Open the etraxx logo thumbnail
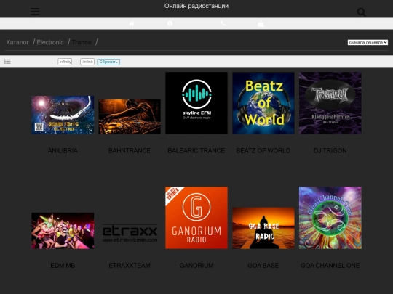 [130, 233]
